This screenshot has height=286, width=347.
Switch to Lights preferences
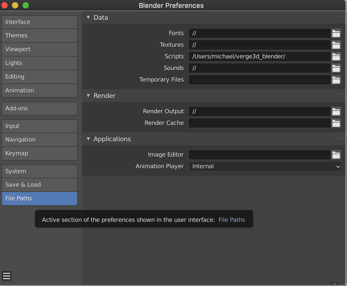[x=40, y=63]
